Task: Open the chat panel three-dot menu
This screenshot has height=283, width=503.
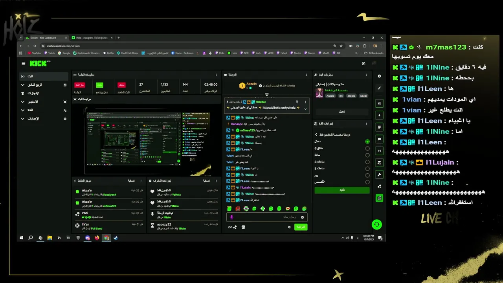Action: click(x=306, y=75)
